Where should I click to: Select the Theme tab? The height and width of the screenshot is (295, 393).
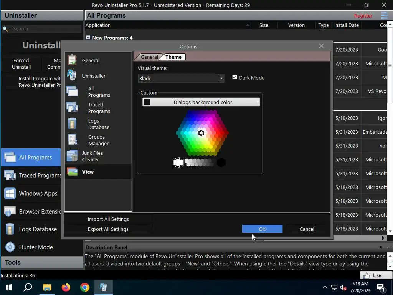click(173, 57)
